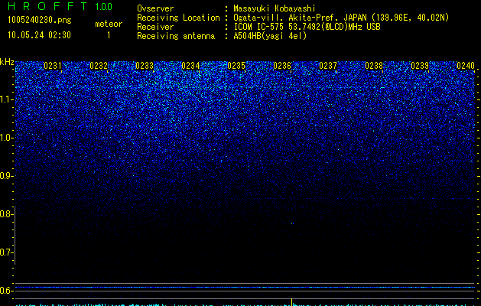Click the 0236 time marker

pos(282,66)
